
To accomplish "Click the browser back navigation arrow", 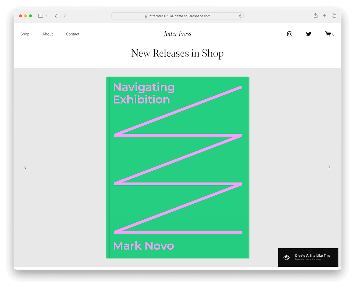I will coord(56,16).
